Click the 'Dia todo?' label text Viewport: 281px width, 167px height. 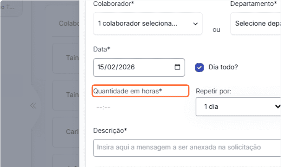223,67
